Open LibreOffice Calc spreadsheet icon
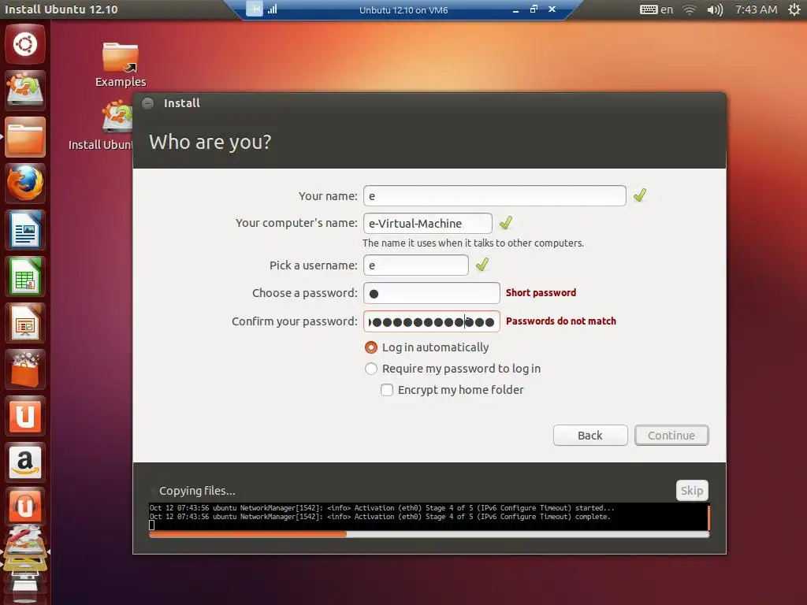The width and height of the screenshot is (807, 605). tap(24, 277)
